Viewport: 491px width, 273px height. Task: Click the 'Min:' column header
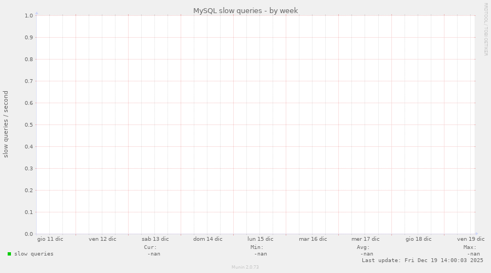[257, 247]
